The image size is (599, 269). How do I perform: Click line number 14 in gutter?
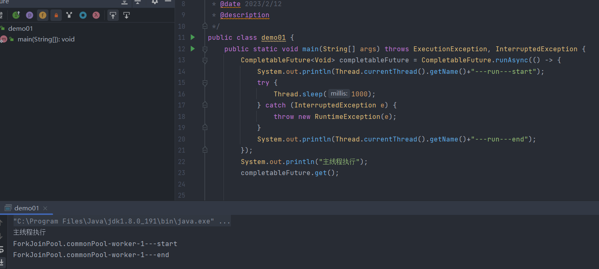coord(181,72)
